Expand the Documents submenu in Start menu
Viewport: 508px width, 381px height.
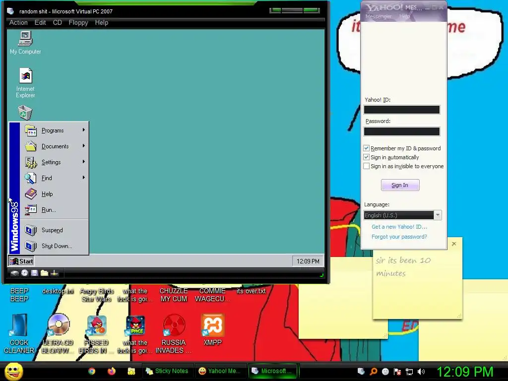(54, 146)
